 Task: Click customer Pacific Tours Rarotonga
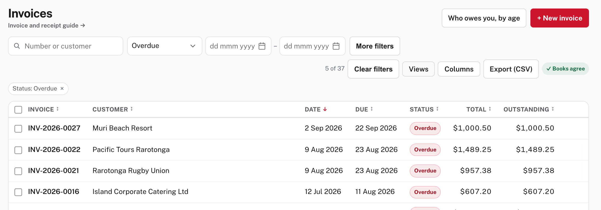131,149
